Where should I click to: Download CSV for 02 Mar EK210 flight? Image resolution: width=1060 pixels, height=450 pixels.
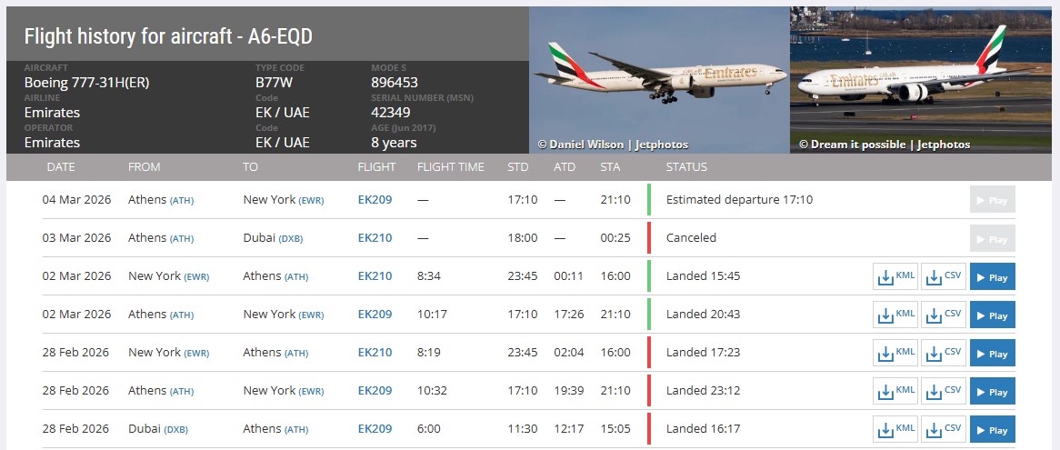[x=944, y=276]
